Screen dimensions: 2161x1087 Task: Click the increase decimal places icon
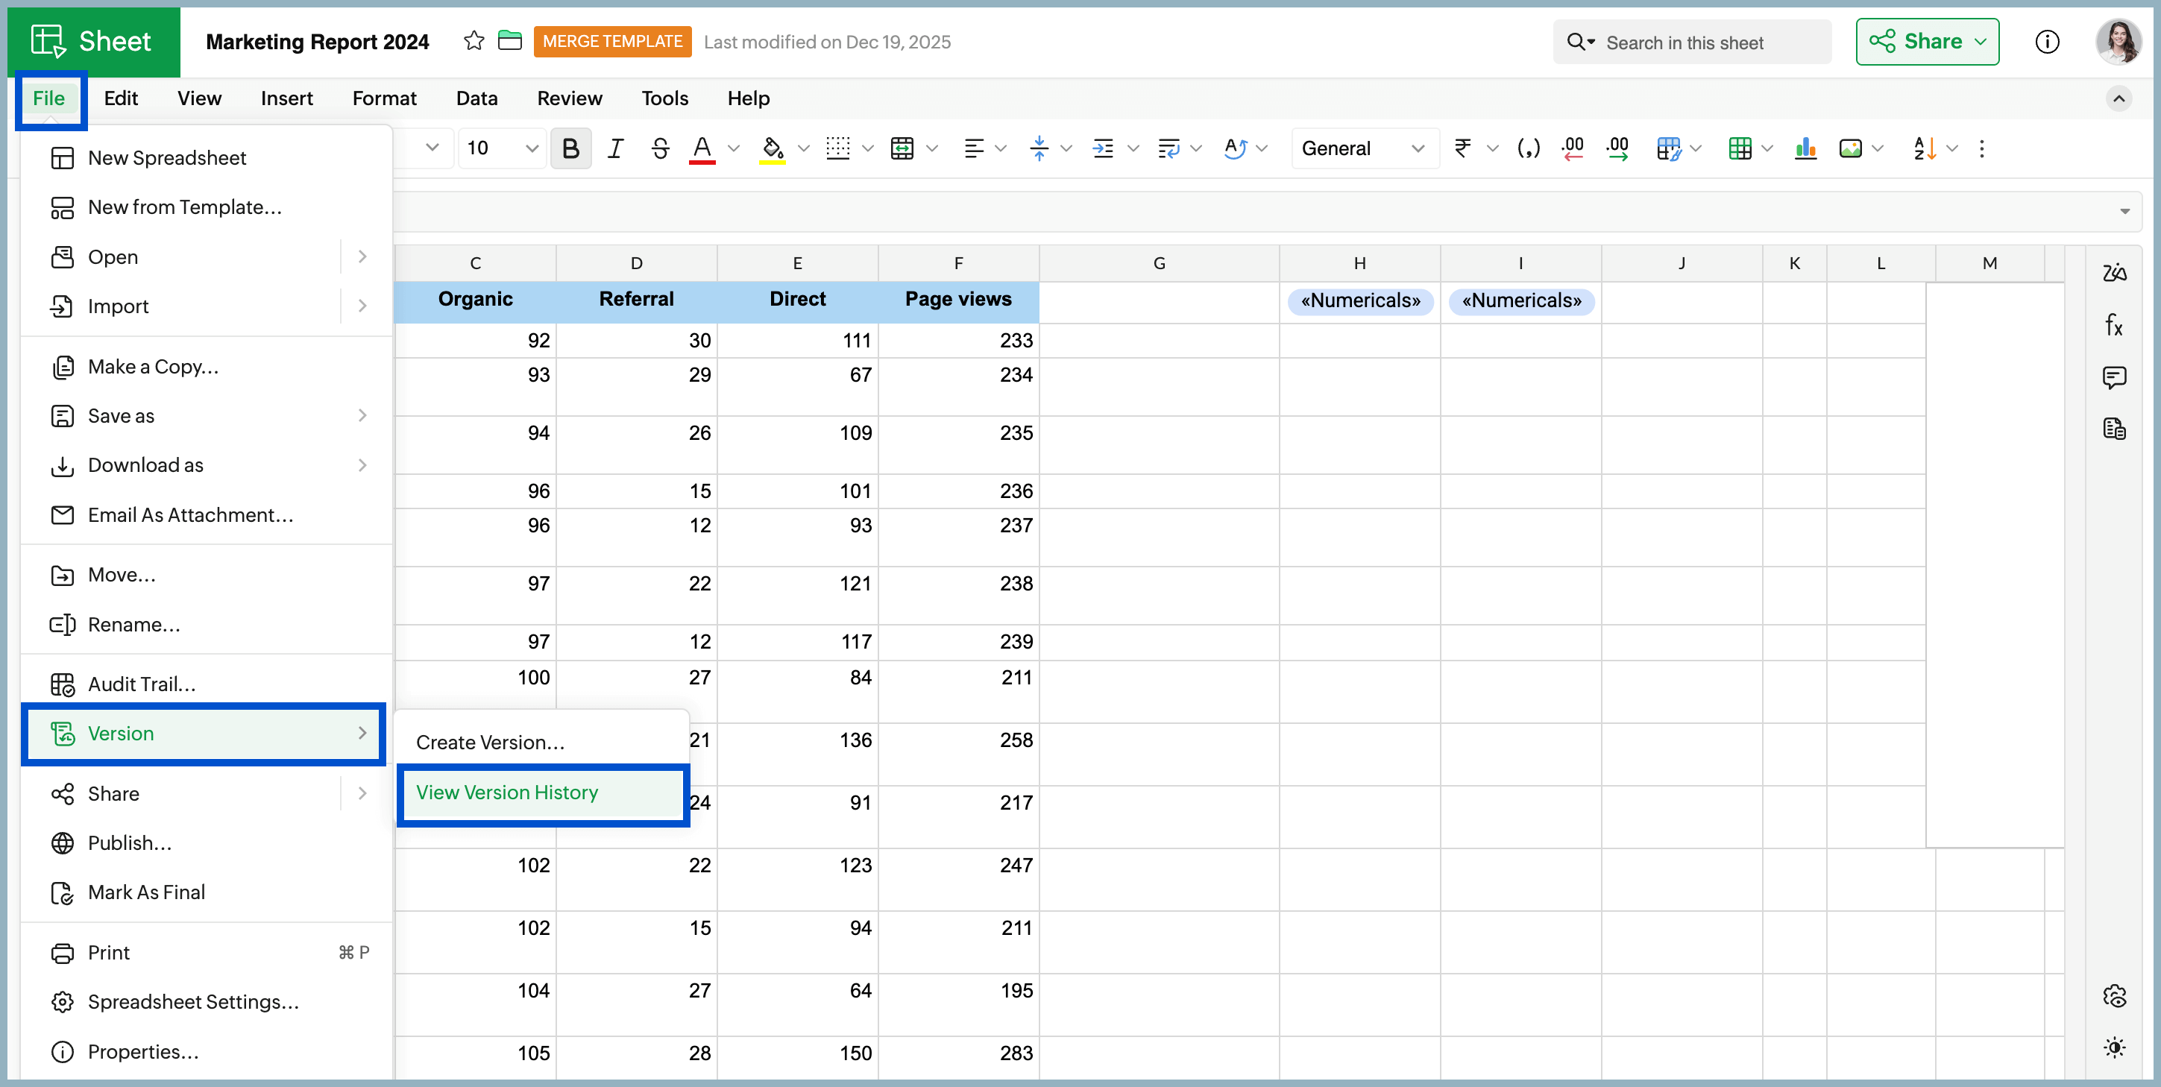coord(1617,148)
